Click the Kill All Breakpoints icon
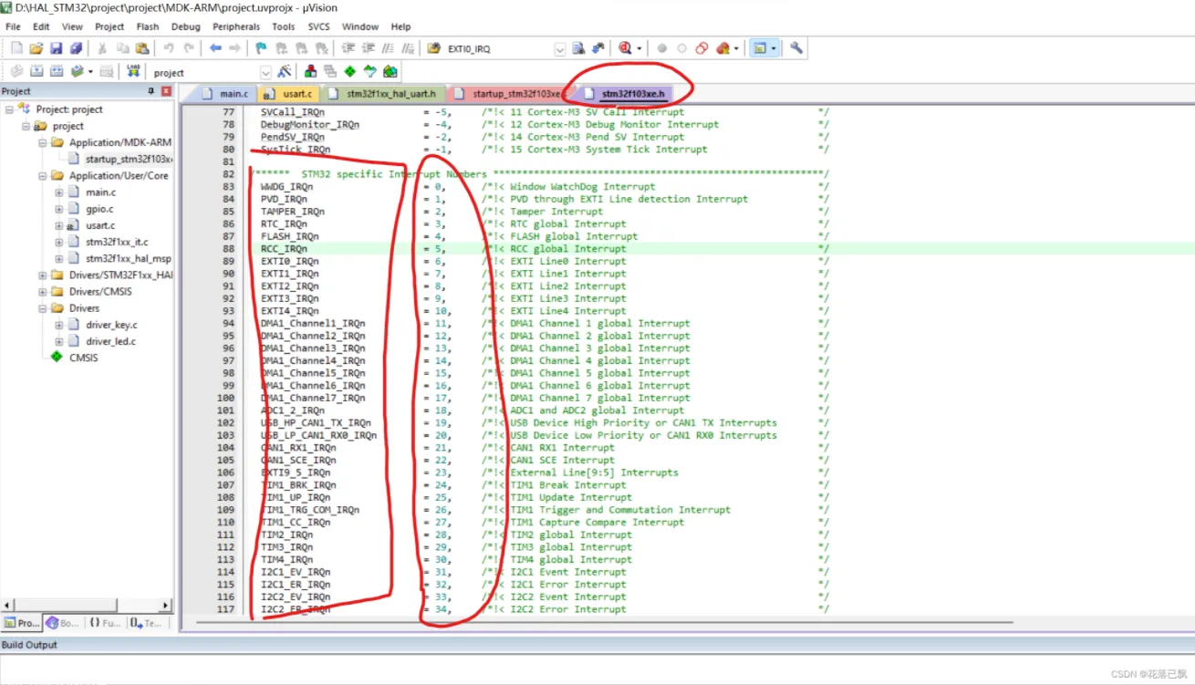 tap(722, 47)
